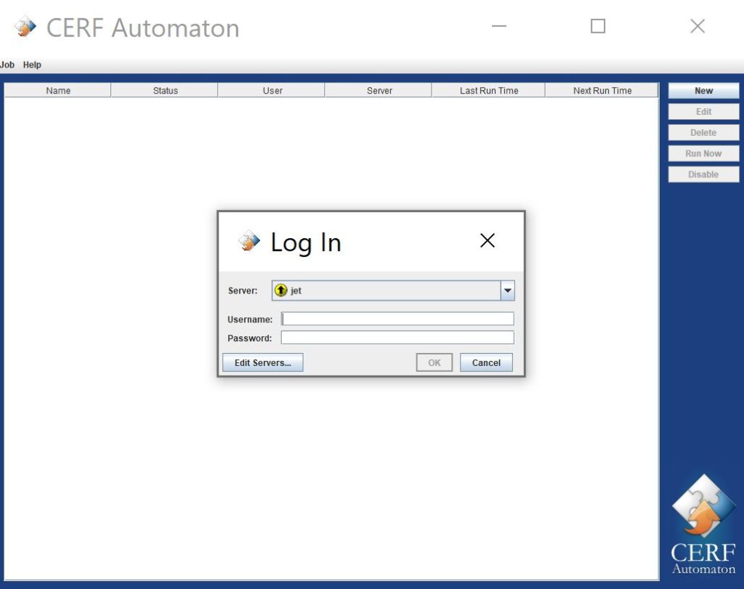Viewport: 744px width, 589px height.
Task: Expand the Server dropdown arrow
Action: [508, 291]
